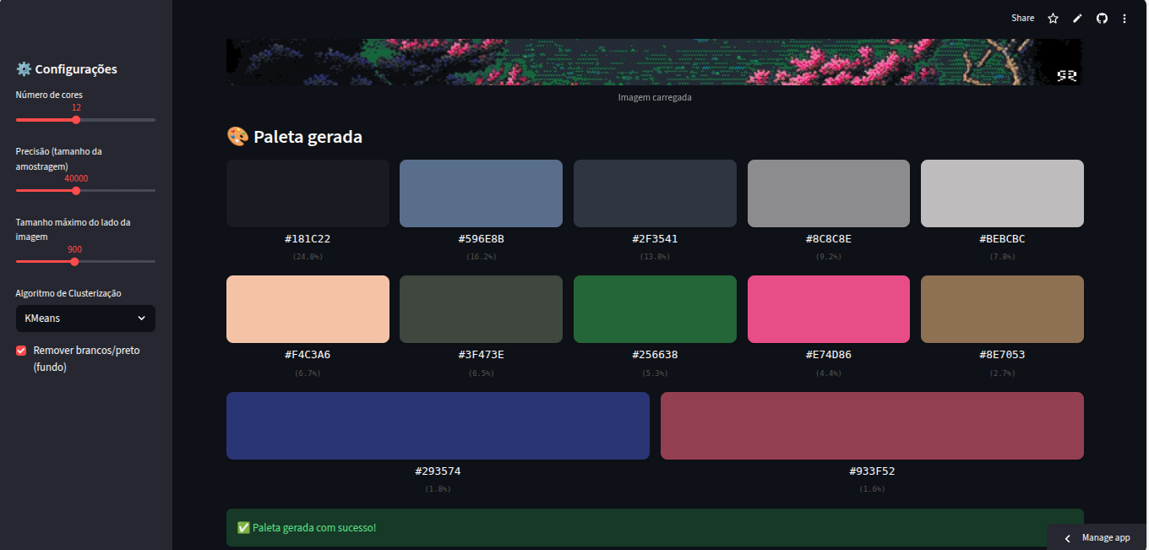Click the dropdown arrow next to KMeans

coord(141,319)
